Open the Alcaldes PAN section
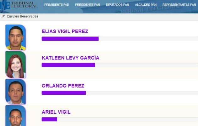The image size is (198, 126). 146,5
